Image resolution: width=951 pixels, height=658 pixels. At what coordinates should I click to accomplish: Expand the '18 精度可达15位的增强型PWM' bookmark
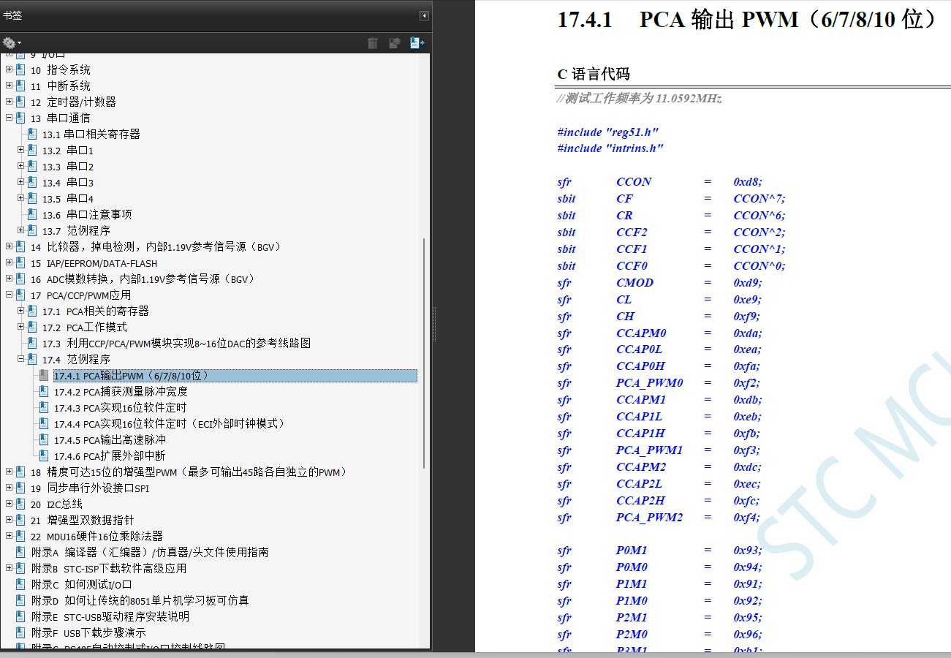point(10,472)
